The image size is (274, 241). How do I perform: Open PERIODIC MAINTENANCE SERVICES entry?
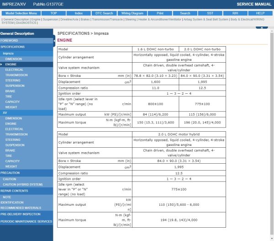(x=26, y=222)
